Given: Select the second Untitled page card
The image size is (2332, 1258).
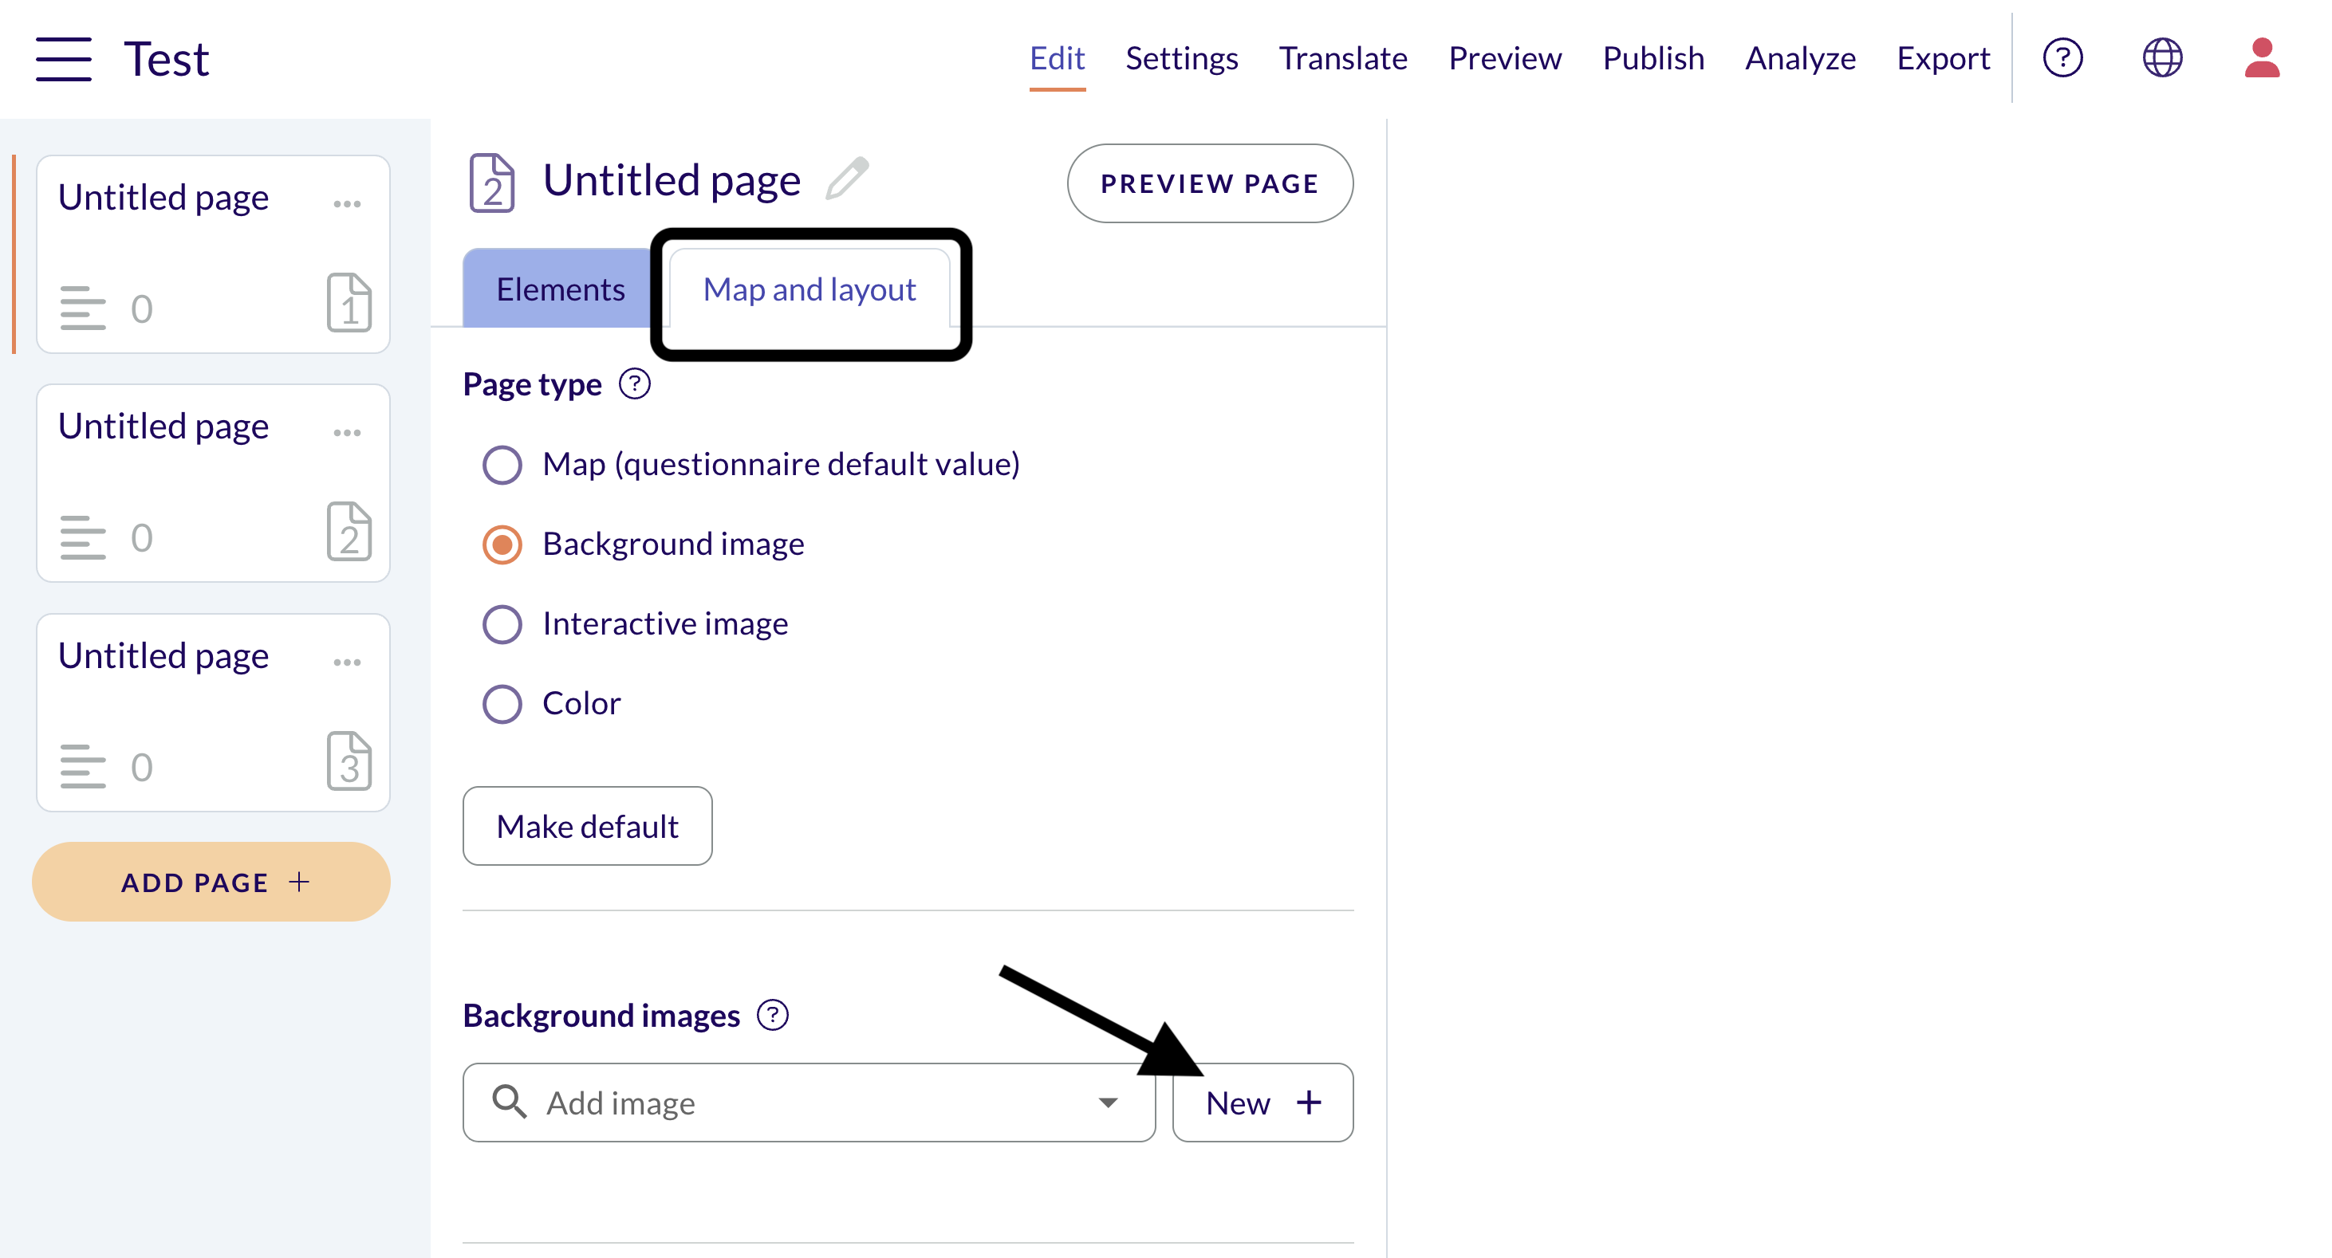Looking at the screenshot, I should [214, 482].
